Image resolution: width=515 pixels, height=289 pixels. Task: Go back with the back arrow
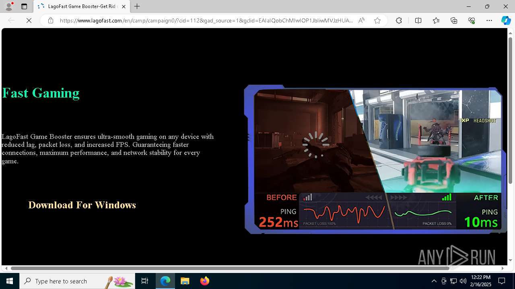[x=11, y=20]
